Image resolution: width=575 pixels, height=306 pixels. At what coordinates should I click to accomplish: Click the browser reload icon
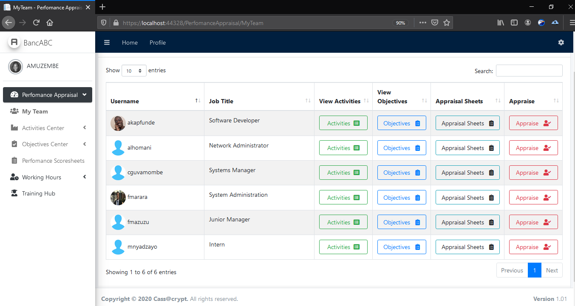pyautogui.click(x=36, y=23)
